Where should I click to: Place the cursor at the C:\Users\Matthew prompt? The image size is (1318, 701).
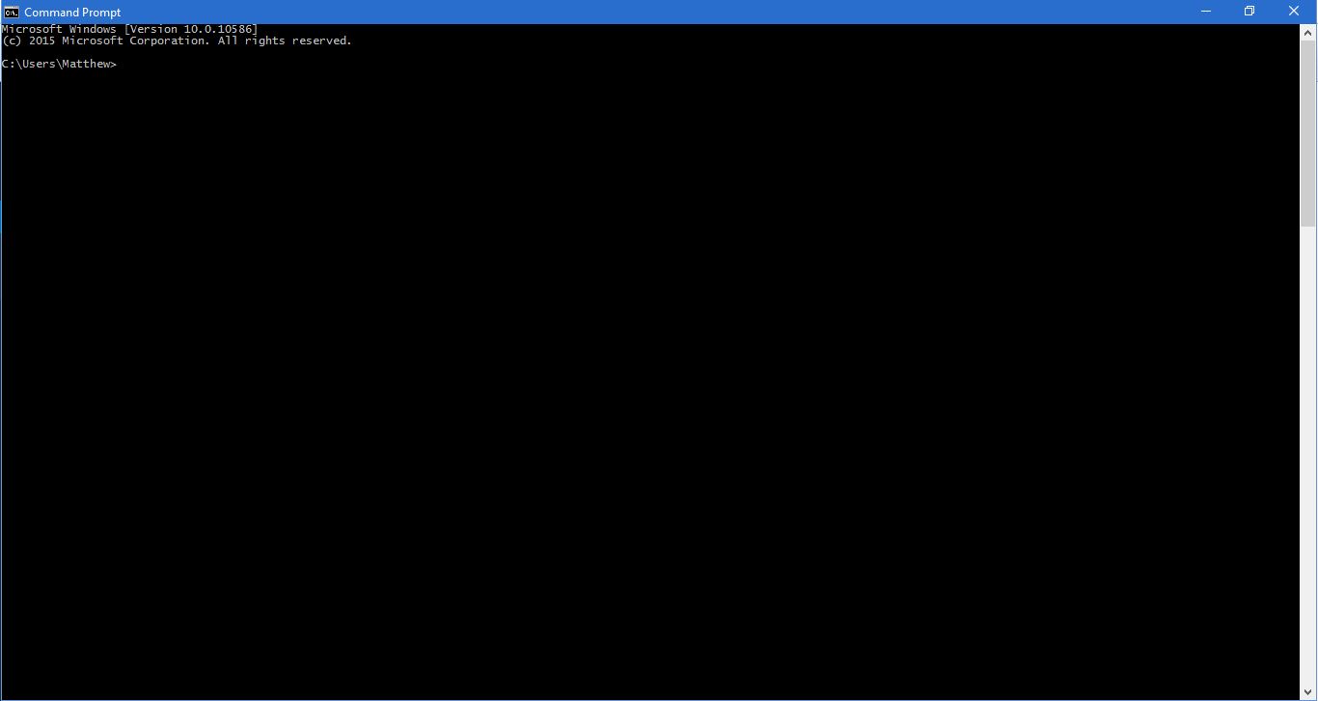click(58, 64)
